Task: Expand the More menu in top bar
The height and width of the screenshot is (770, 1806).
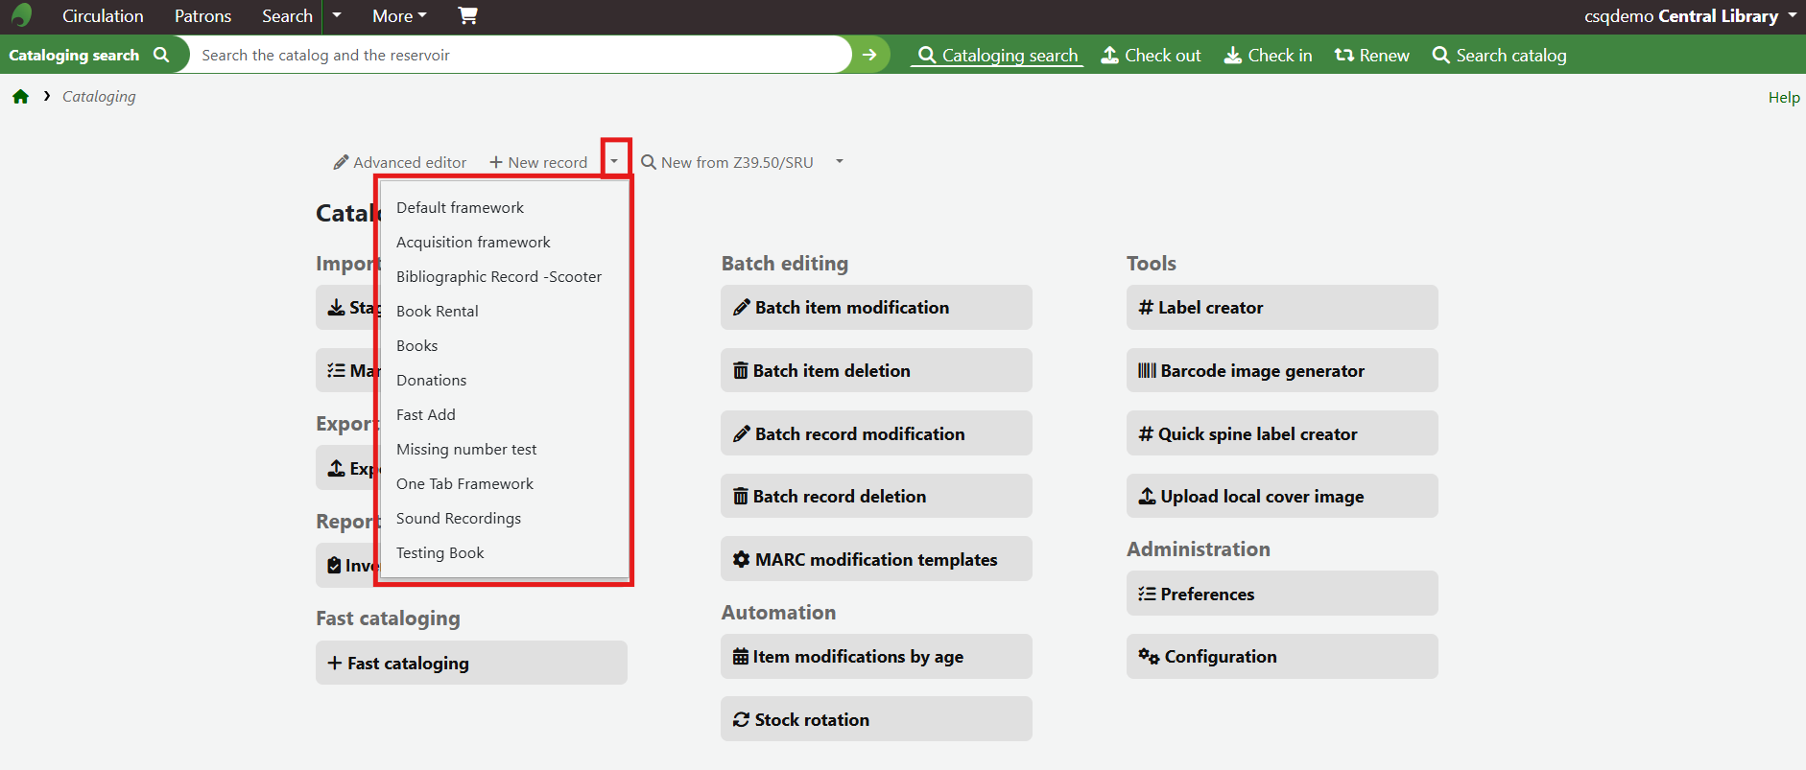Action: pos(399,16)
